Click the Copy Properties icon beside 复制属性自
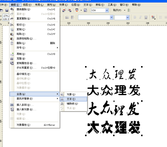The width and height of the screenshot is (167, 147). coord(12,63)
